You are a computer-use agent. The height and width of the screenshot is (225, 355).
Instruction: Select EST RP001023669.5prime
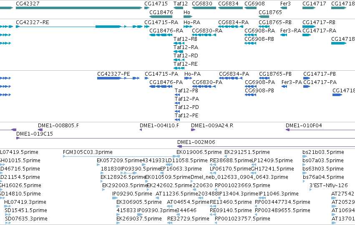[x=242, y=185]
